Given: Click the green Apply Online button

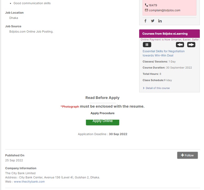Looking at the screenshot, I should (102, 122).
